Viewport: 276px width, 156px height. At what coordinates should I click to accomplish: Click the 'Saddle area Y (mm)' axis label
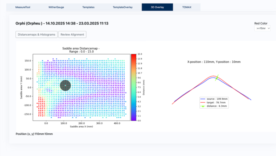tap(21, 87)
